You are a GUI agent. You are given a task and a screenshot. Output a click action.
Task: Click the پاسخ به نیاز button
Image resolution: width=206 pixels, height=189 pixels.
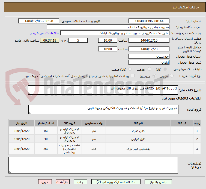tap(158, 182)
